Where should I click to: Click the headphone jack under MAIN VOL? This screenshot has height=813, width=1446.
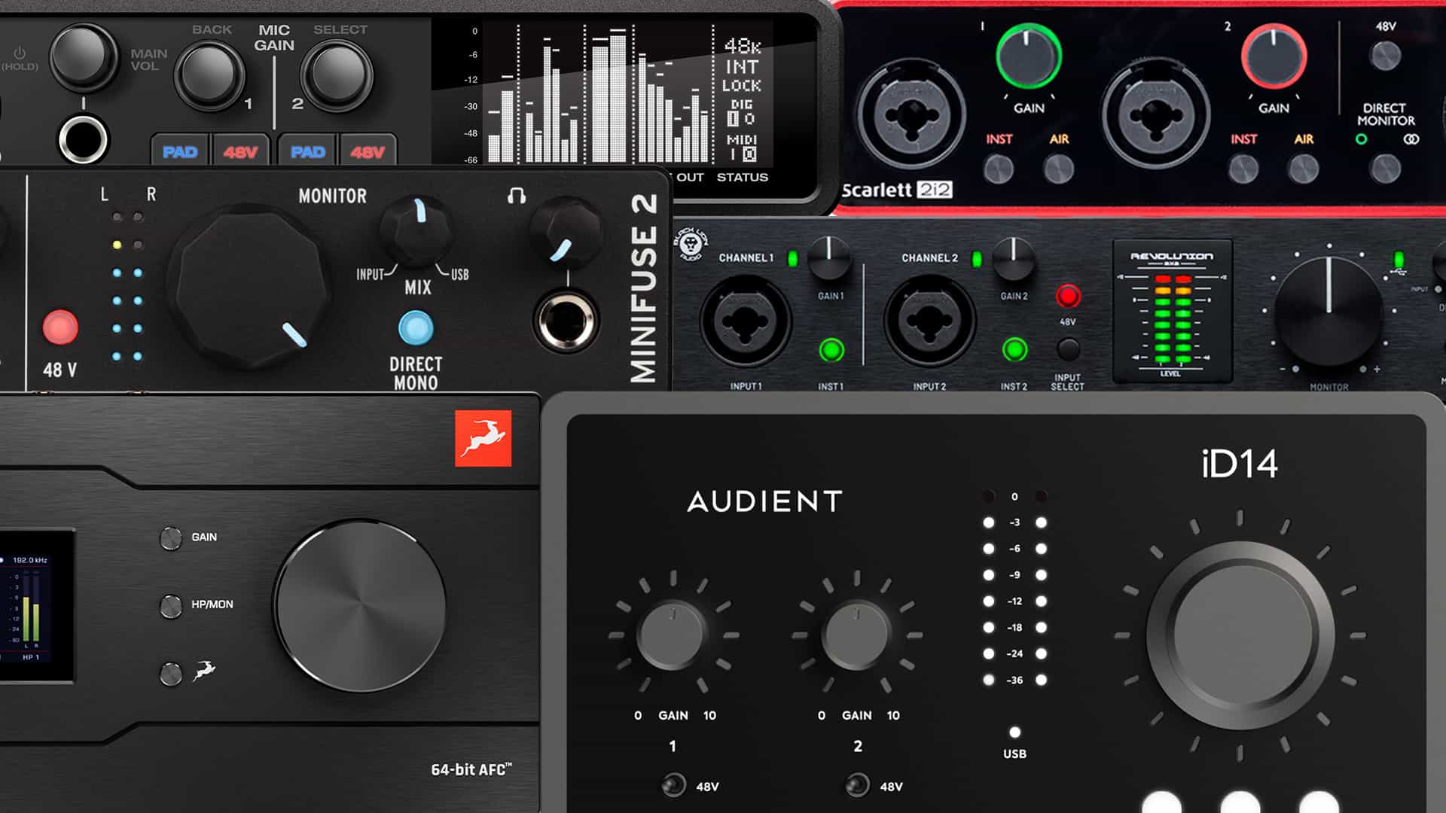(x=84, y=139)
